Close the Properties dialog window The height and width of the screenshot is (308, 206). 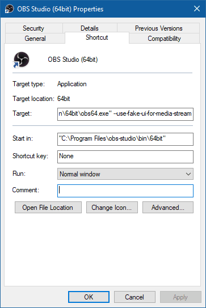tap(197, 9)
